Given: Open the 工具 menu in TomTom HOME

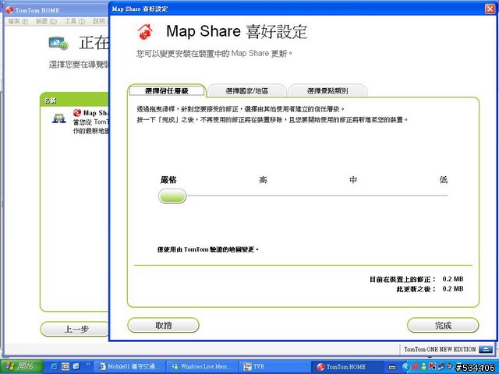Looking at the screenshot, I should [x=75, y=21].
